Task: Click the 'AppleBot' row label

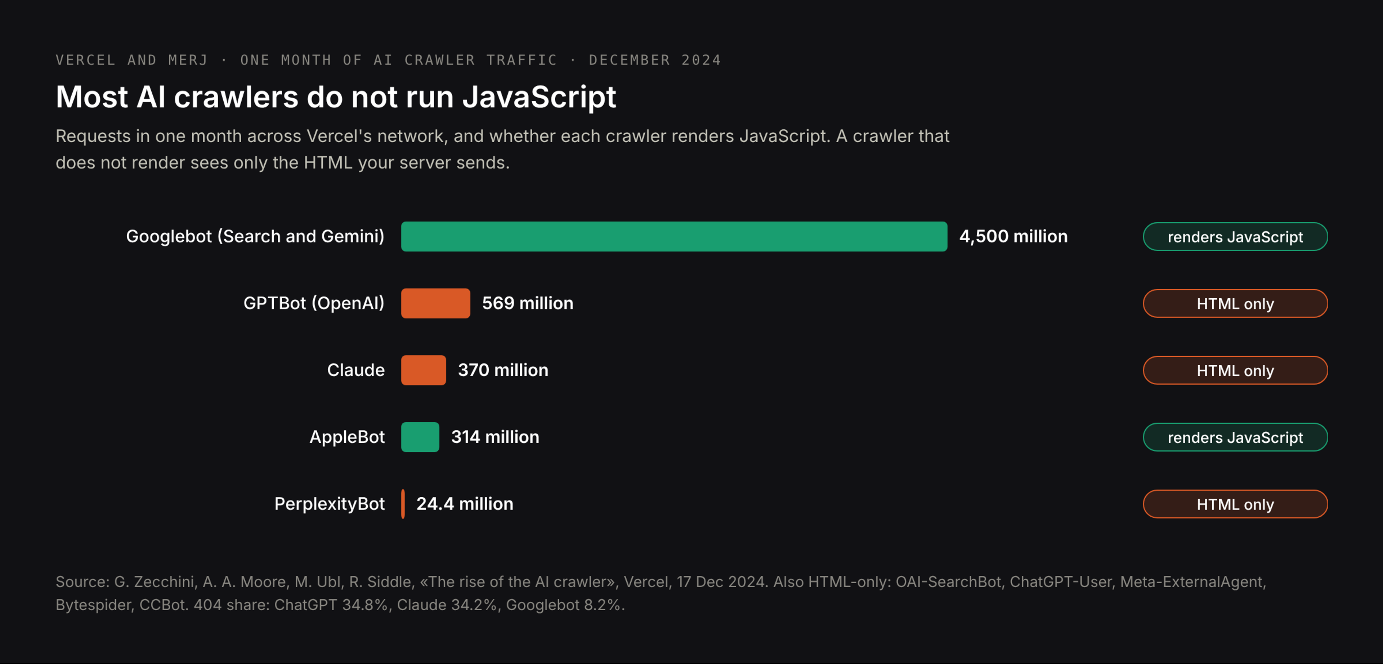Action: [347, 437]
